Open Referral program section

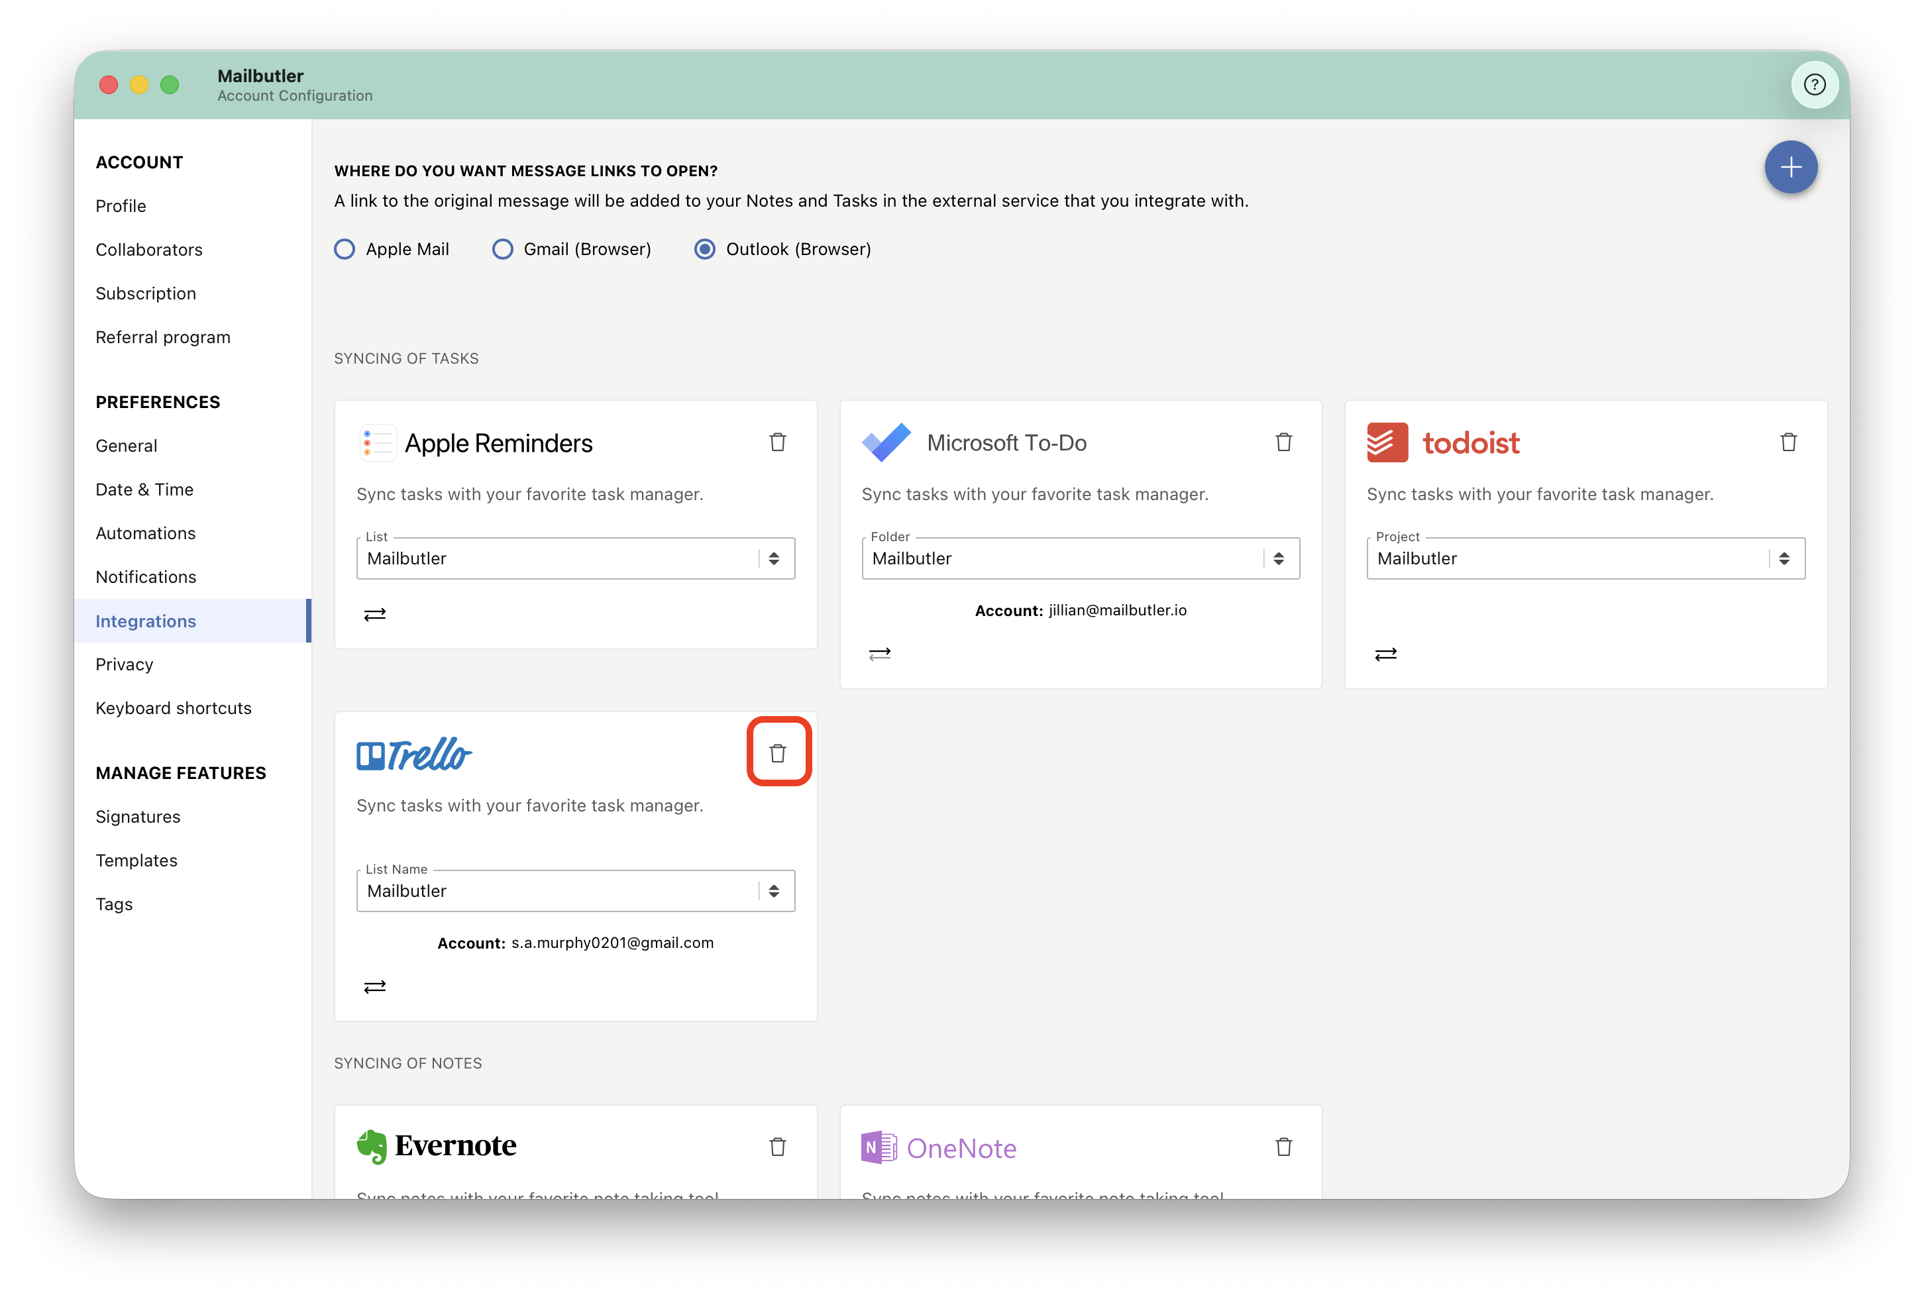(163, 337)
